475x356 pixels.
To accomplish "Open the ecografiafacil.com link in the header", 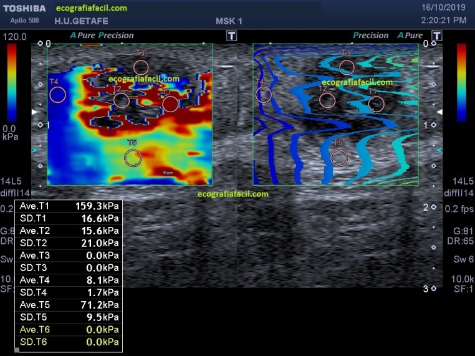I will 91,8.
